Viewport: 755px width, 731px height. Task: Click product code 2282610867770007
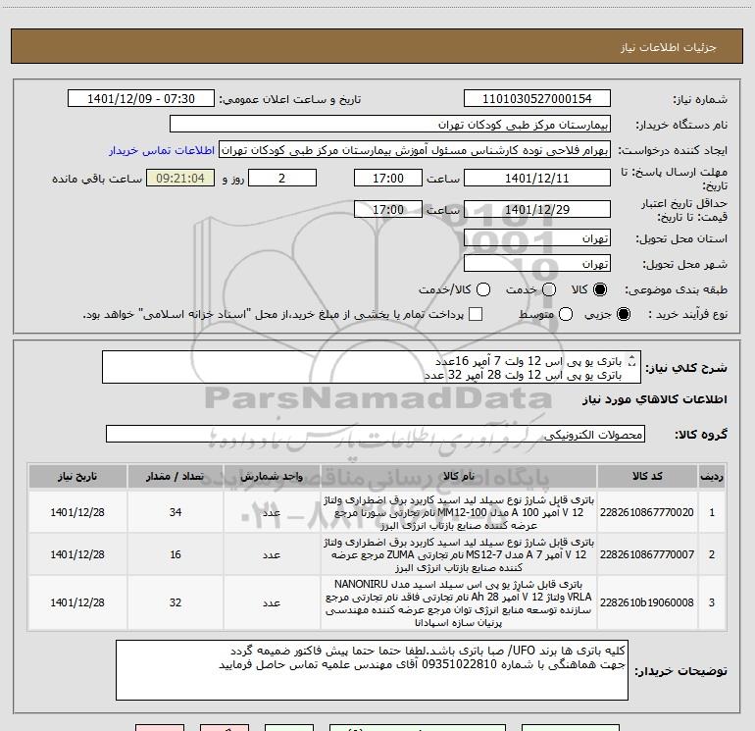point(647,554)
